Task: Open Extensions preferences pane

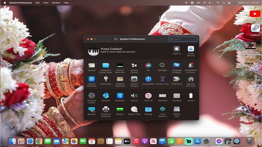Action: (176, 81)
